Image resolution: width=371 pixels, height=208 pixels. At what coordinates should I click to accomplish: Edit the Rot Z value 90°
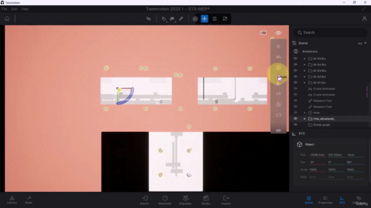click(355, 162)
